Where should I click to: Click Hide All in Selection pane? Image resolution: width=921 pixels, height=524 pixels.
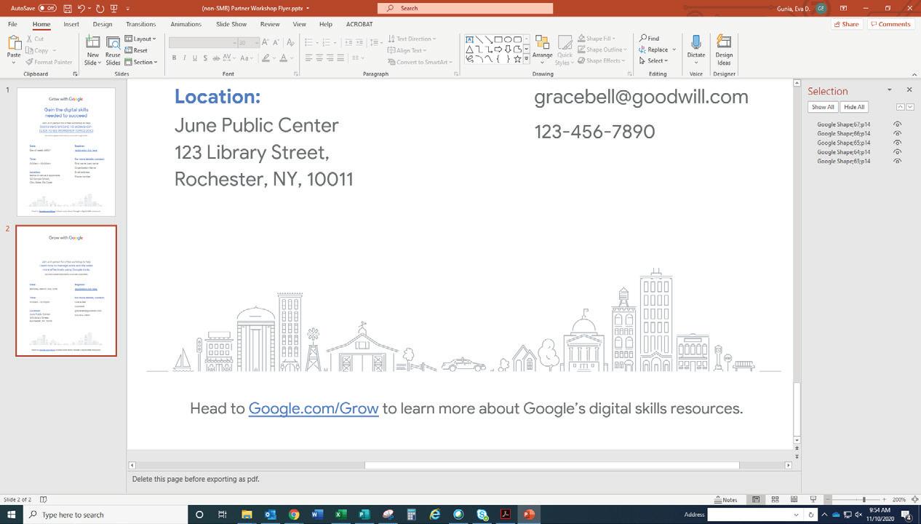click(854, 107)
